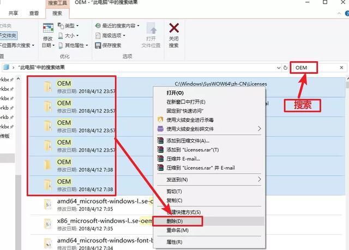Click the address bar path text

pos(41,67)
